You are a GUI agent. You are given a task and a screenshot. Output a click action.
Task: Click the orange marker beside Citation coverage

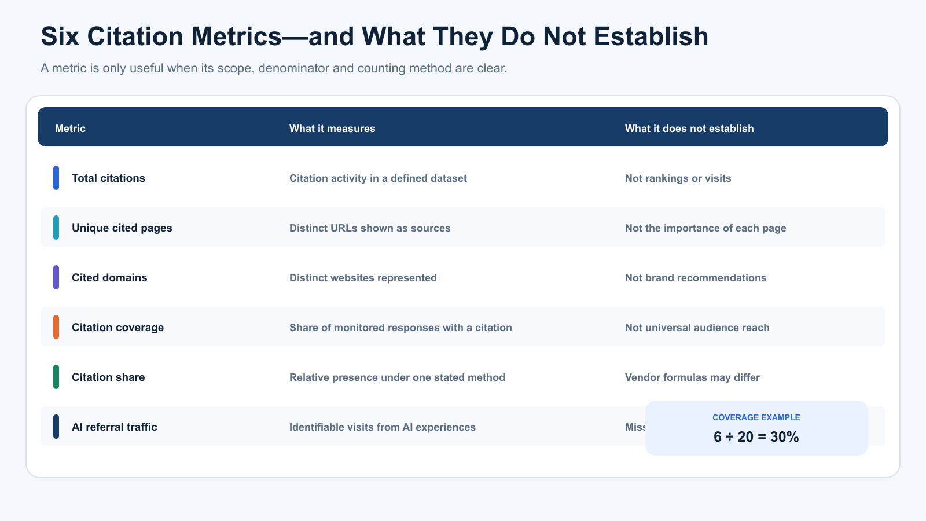pyautogui.click(x=56, y=327)
